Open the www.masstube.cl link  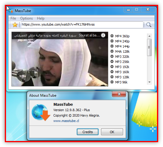pyautogui.click(x=66, y=121)
